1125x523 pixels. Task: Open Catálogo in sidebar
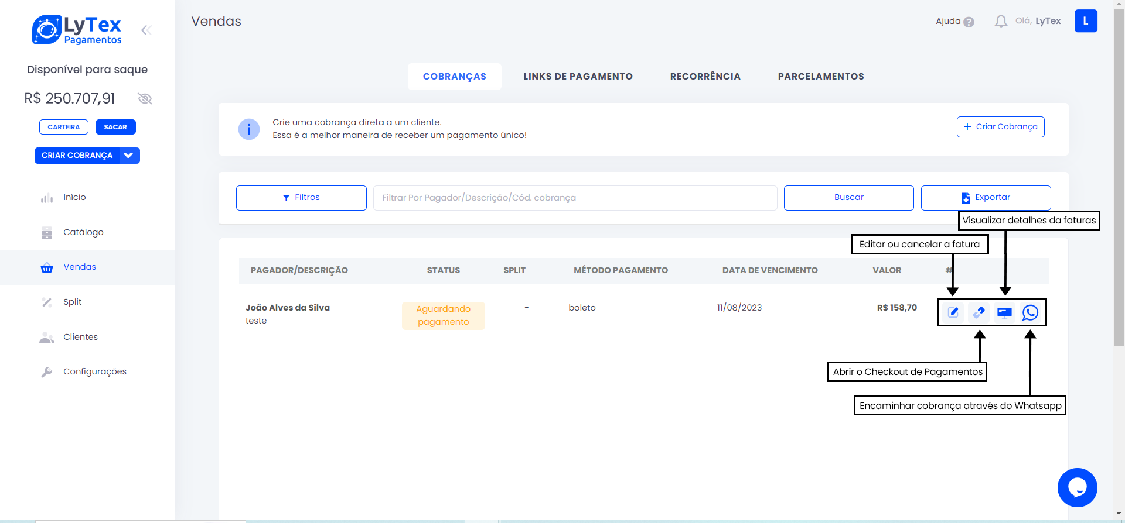click(83, 232)
